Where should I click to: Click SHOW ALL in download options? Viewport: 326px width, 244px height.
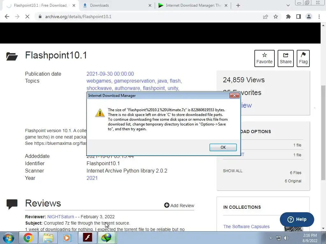click(233, 171)
